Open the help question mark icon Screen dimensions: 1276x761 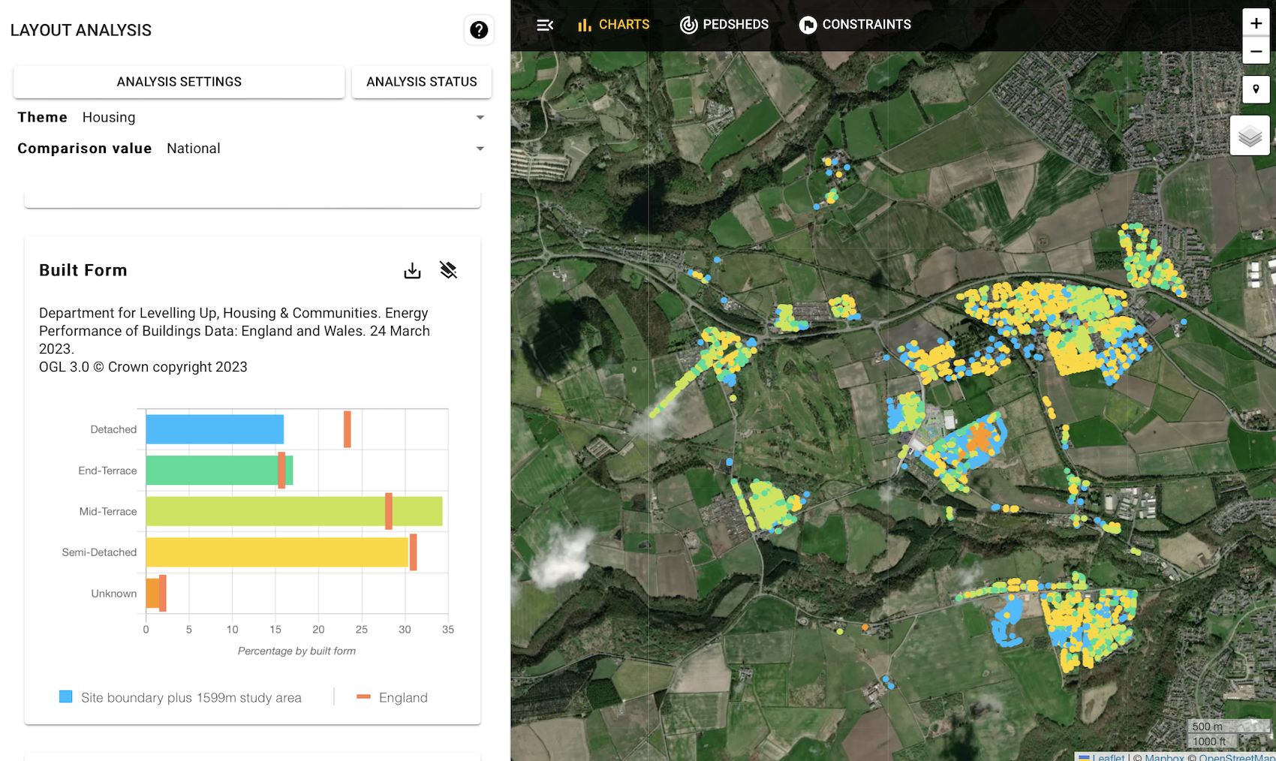click(x=479, y=30)
